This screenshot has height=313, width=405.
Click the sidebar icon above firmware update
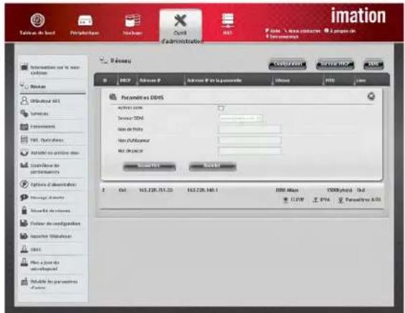[24, 249]
